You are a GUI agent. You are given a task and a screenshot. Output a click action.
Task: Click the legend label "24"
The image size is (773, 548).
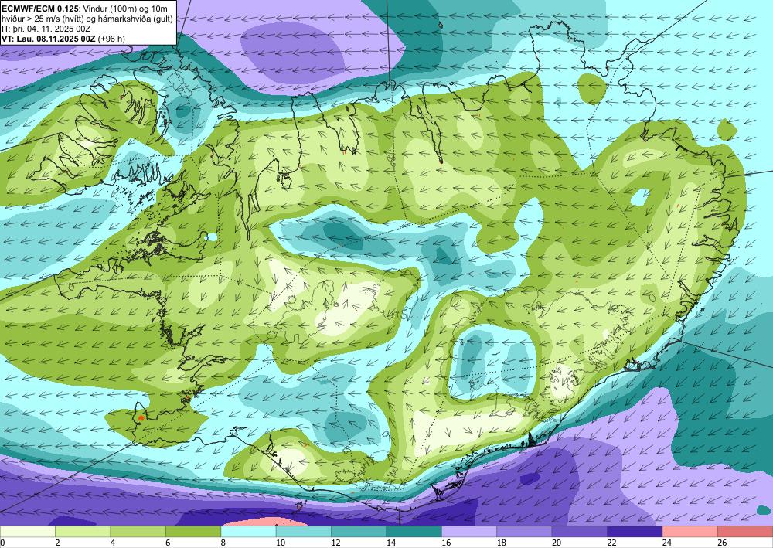click(667, 543)
